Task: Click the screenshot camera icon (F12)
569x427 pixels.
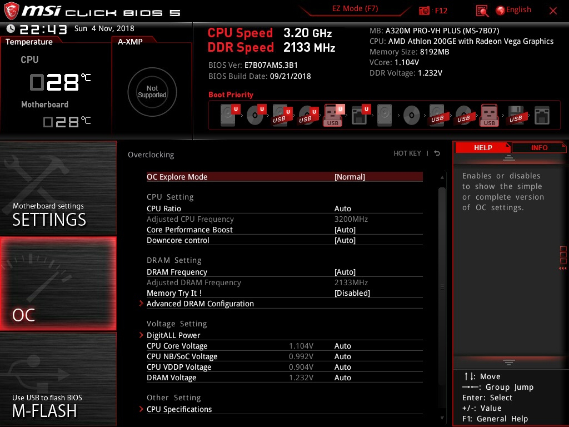Action: pos(424,11)
